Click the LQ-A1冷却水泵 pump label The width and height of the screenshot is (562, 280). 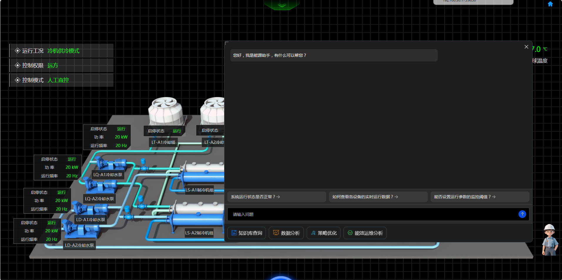point(108,175)
